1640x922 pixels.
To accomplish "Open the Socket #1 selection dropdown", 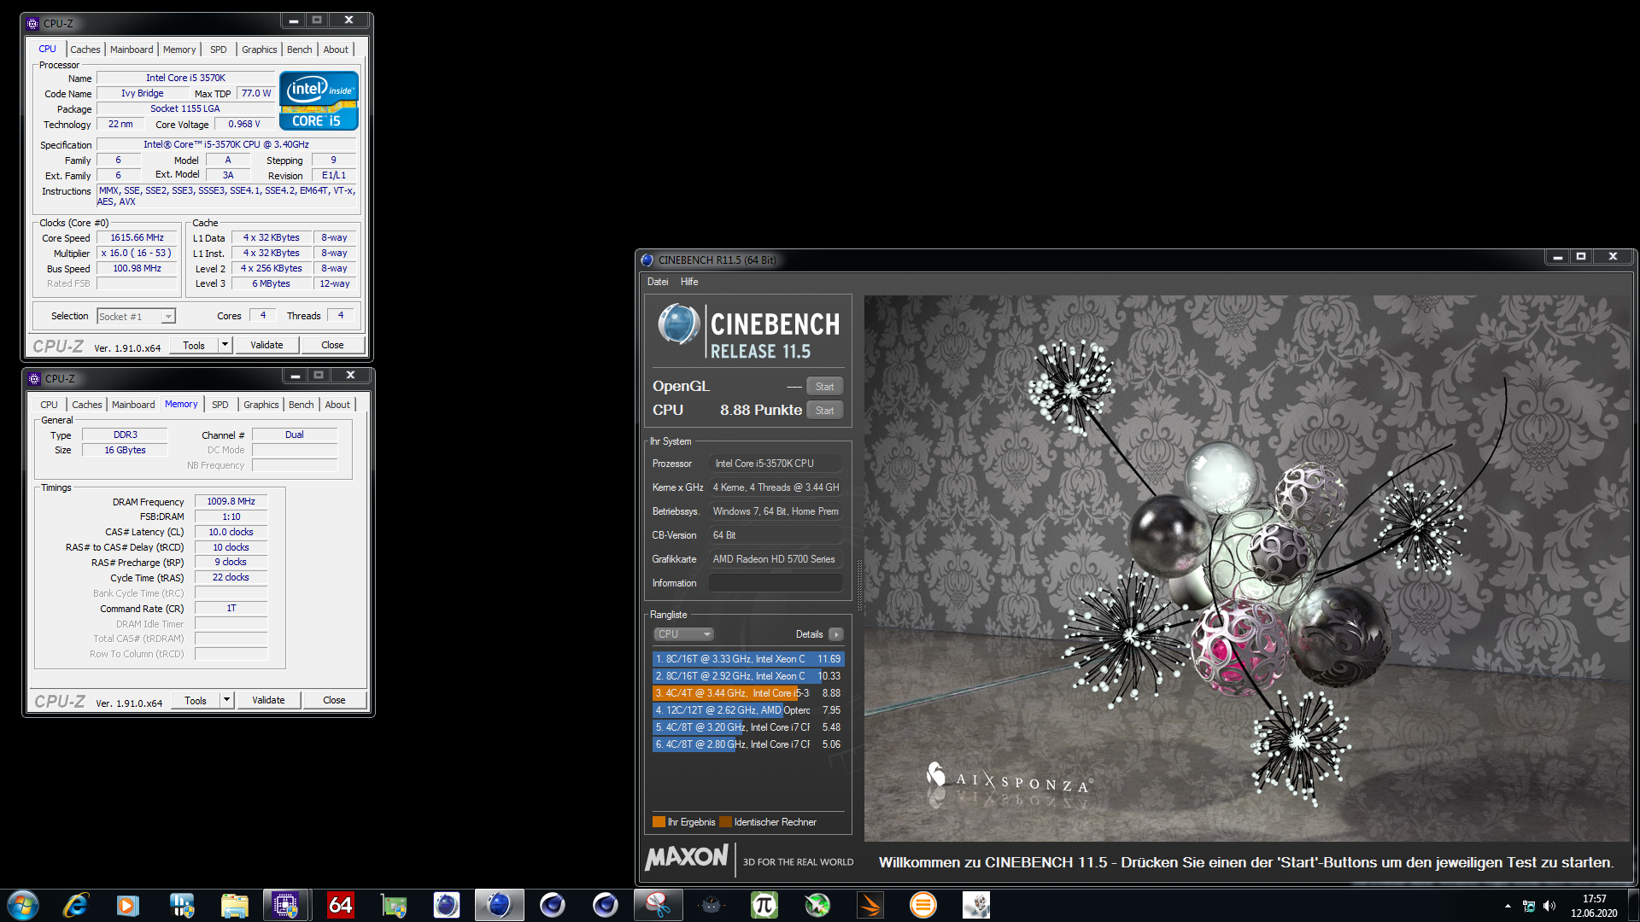I will coord(136,316).
